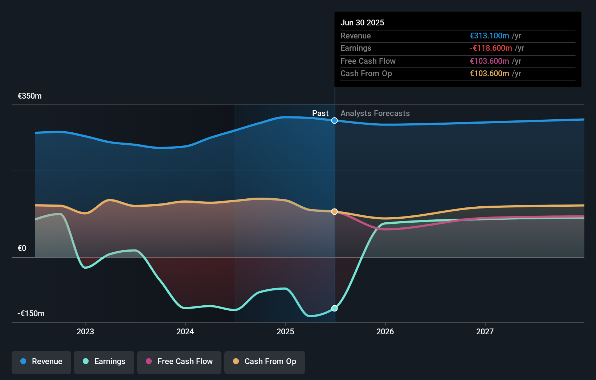Screen dimensions: 596x380
Task: Toggle the Free Cash Flow legend dot
Action: click(148, 362)
